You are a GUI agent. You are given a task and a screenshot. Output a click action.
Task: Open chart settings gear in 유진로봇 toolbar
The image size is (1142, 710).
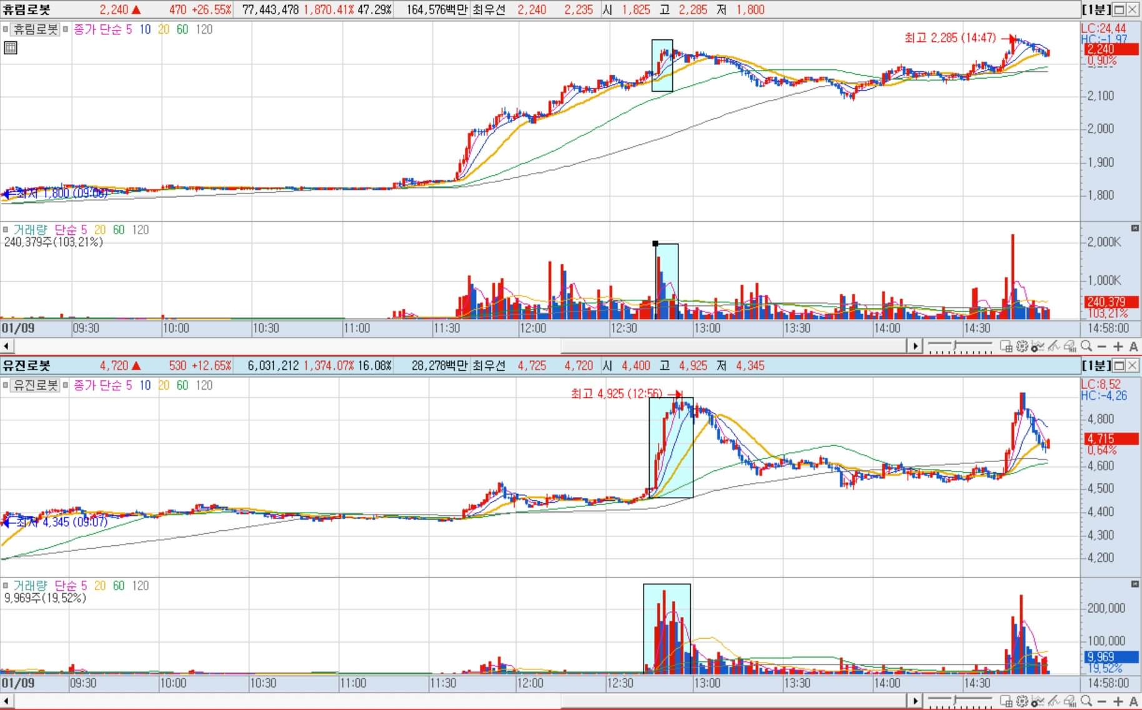point(1022,701)
